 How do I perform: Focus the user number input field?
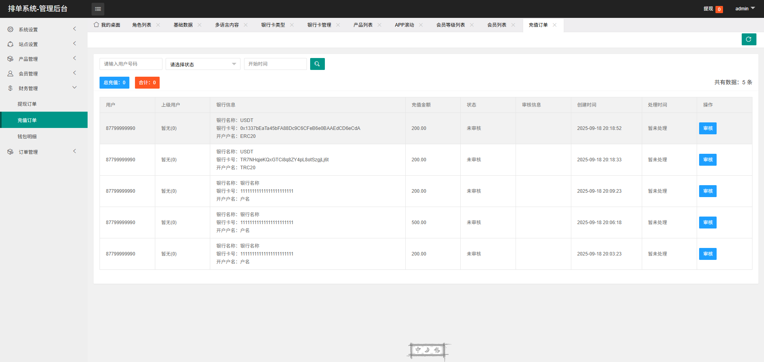(x=131, y=64)
